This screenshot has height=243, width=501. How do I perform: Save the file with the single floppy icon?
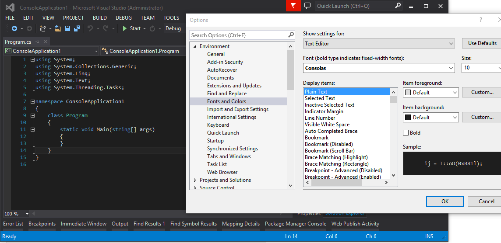click(67, 28)
